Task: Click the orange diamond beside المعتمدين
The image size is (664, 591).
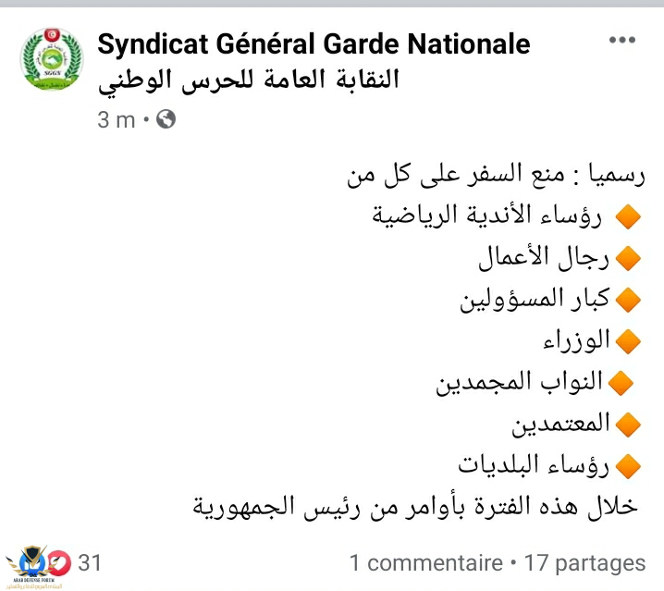Action: 628,425
